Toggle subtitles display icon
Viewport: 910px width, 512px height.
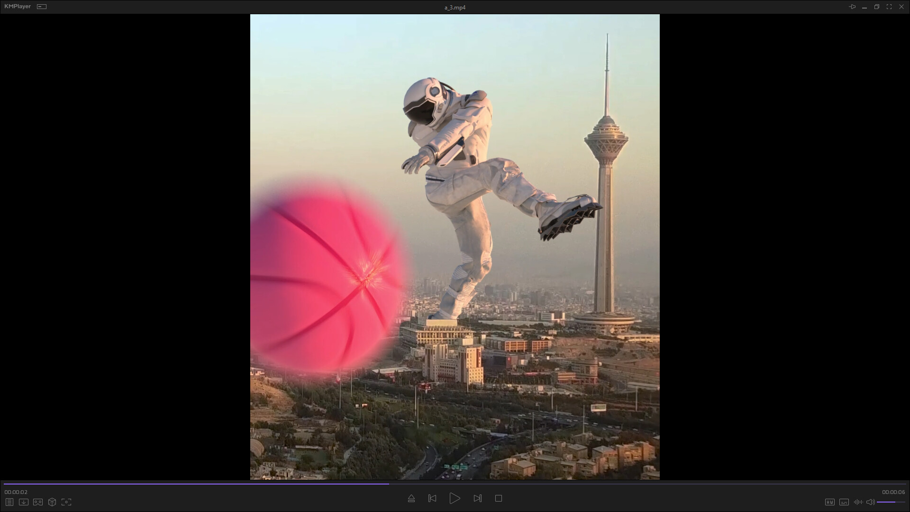[844, 502]
